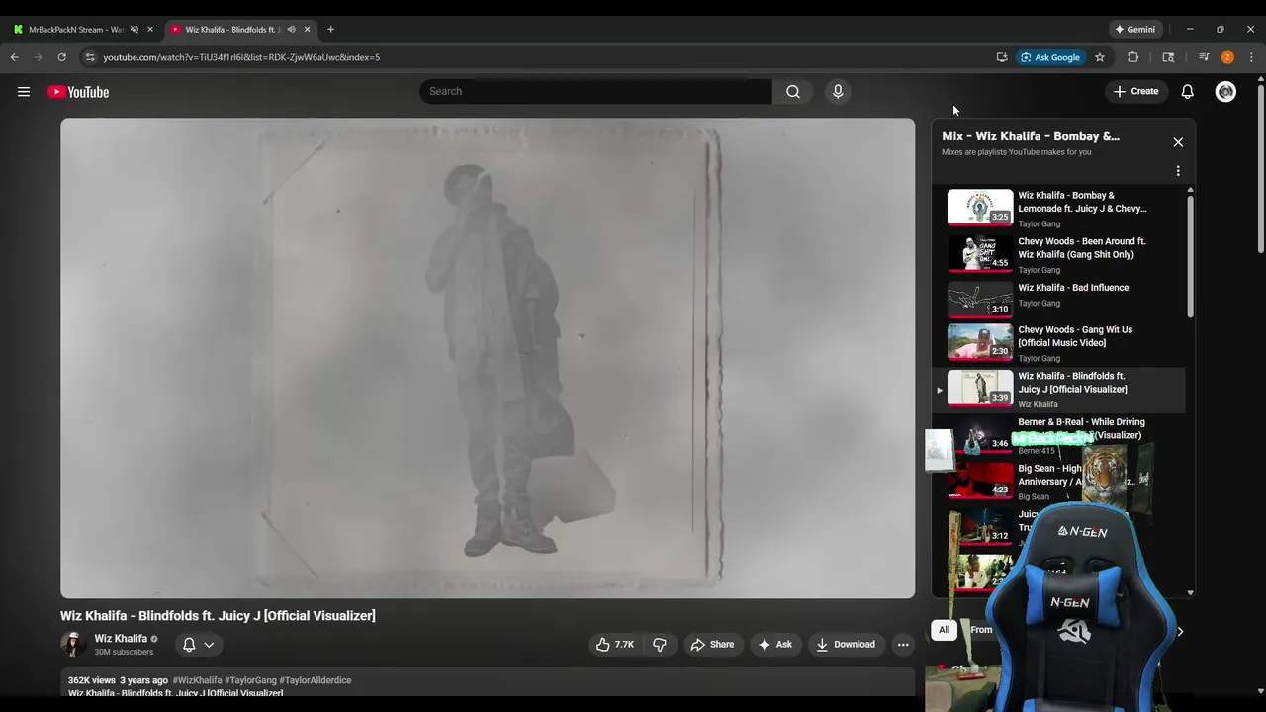Image resolution: width=1266 pixels, height=712 pixels.
Task: Select Wiz Khalifa - Bad Influence entry
Action: (1059, 300)
